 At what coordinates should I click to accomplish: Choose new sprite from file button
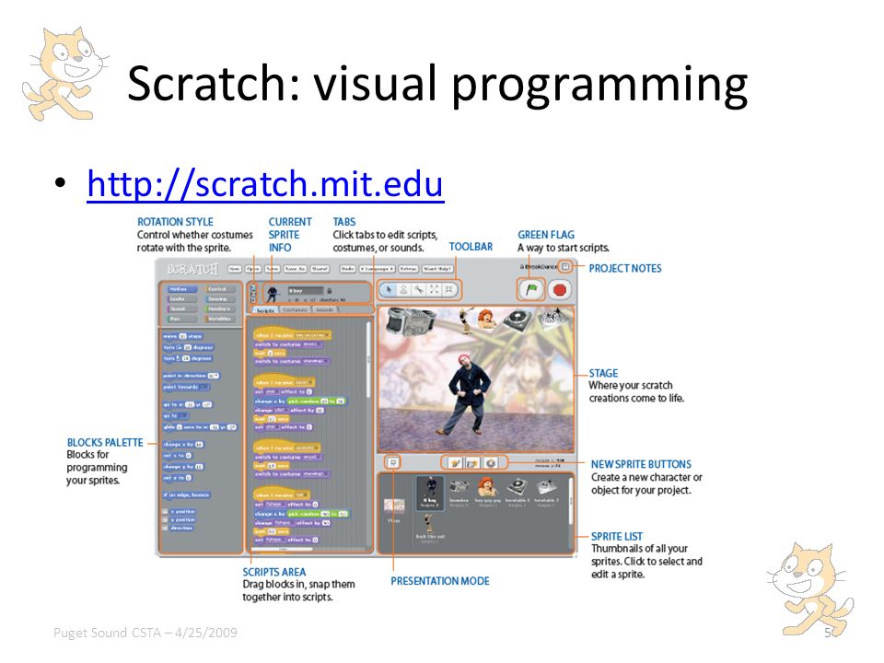[473, 462]
